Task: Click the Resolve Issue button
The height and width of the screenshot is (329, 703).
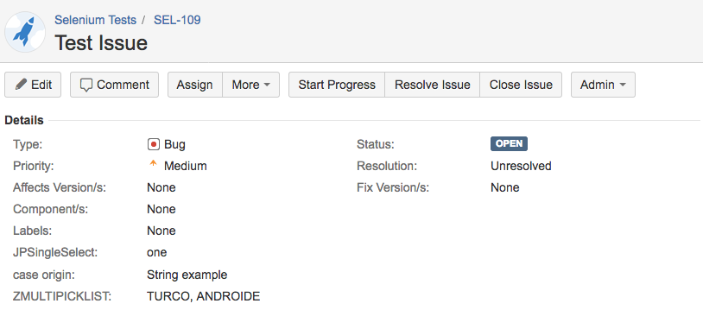Action: point(432,85)
